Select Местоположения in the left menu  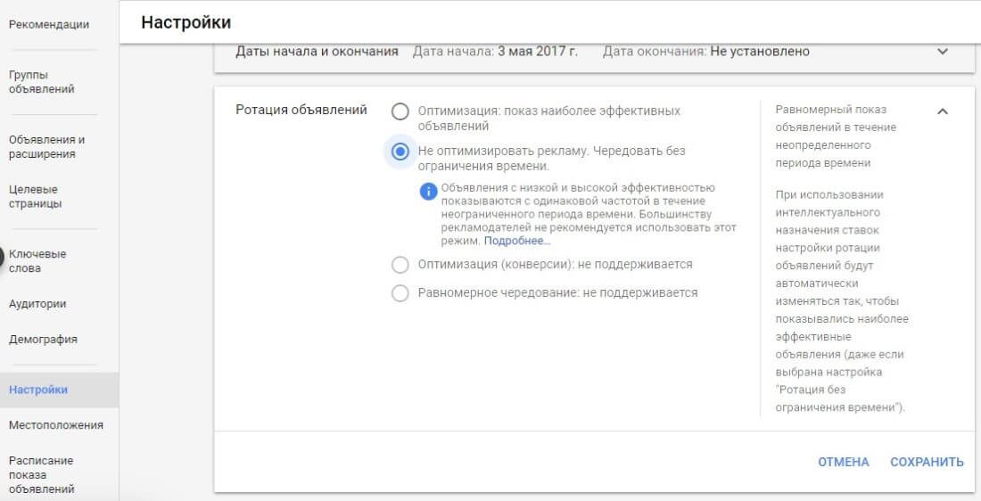(55, 425)
